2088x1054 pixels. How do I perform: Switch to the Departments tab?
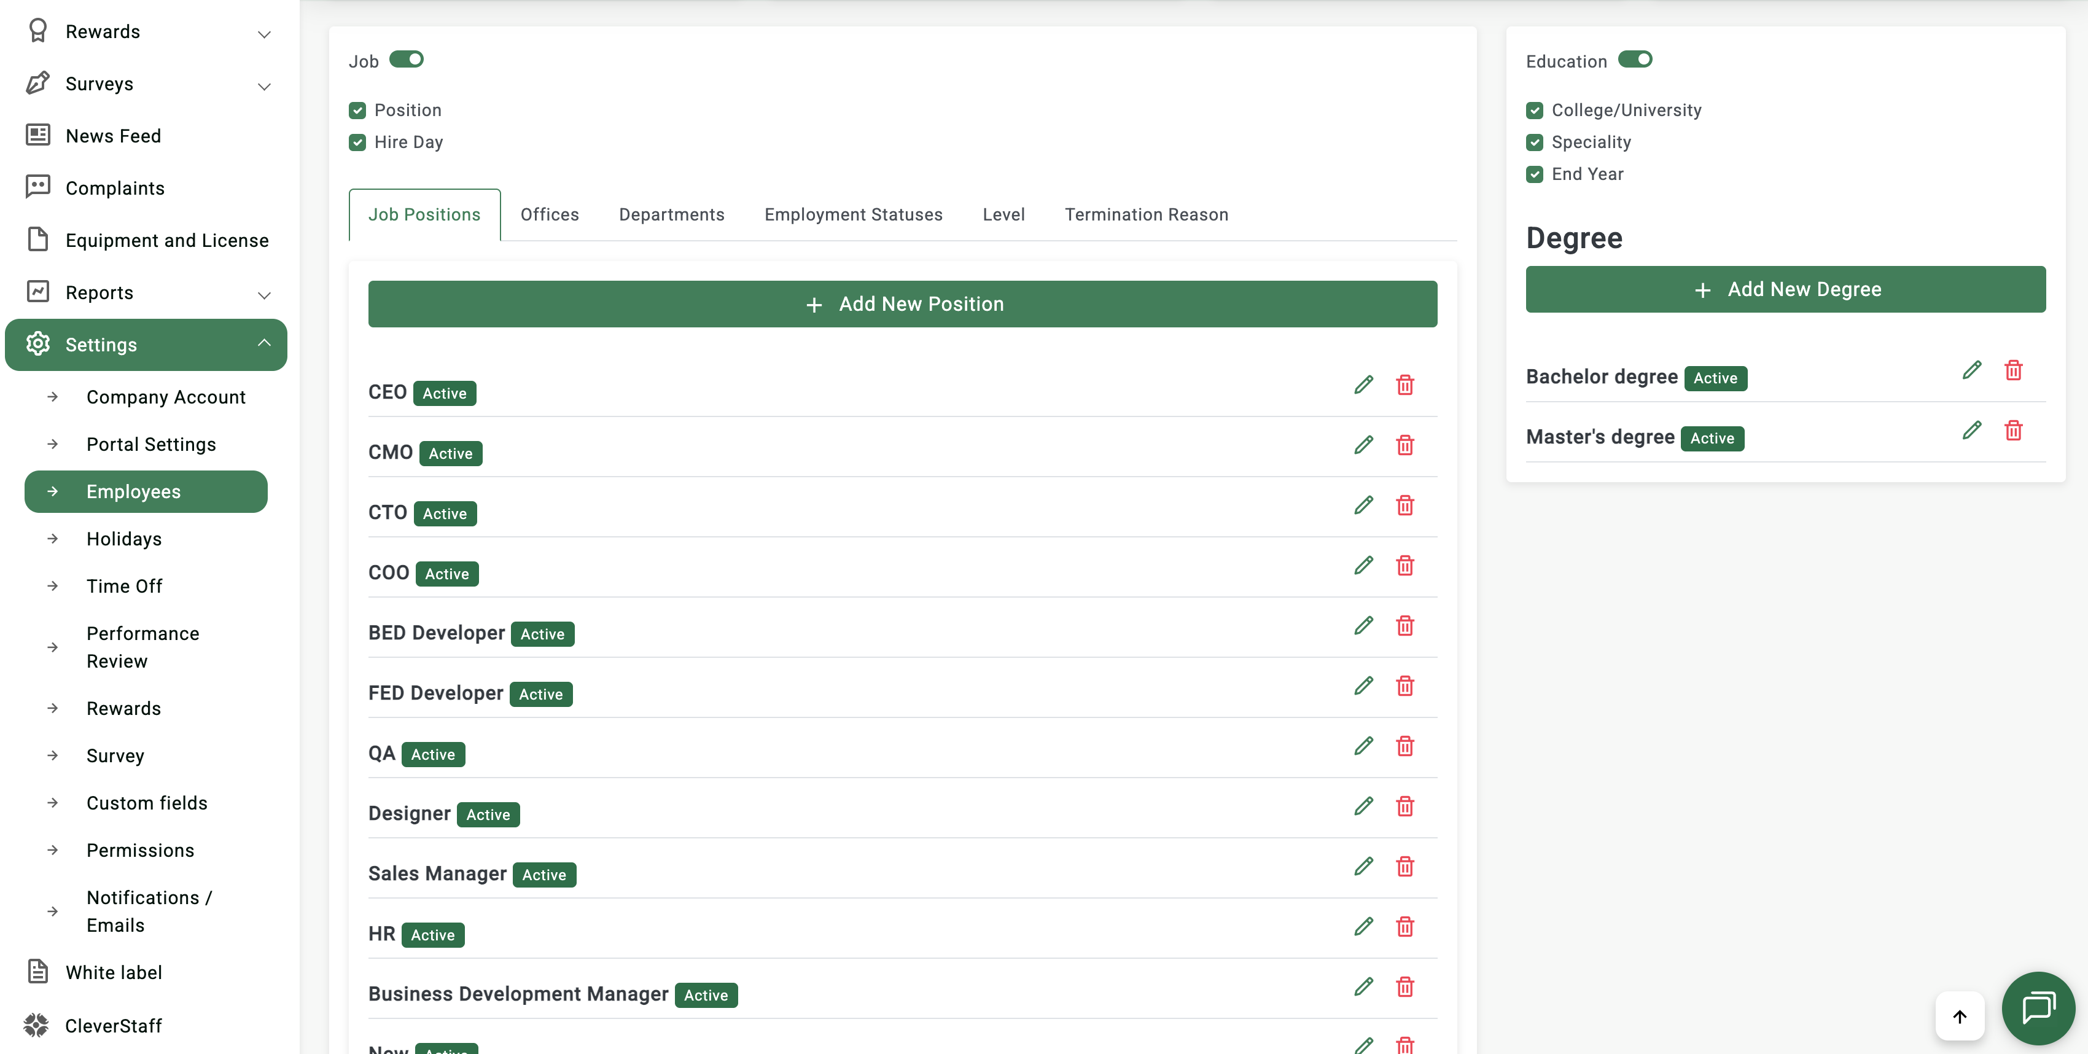coord(671,215)
